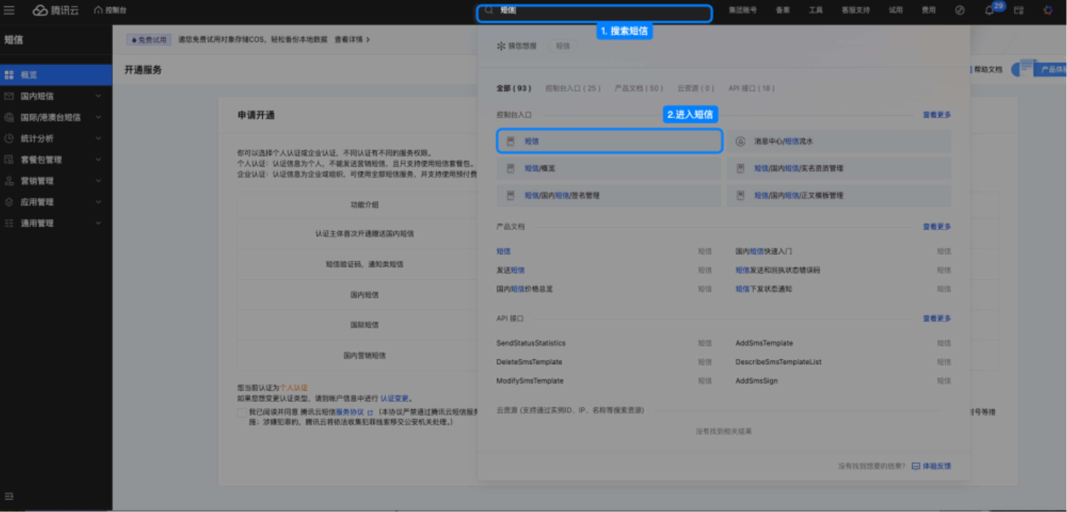The width and height of the screenshot is (1067, 512).
Task: Click the 概览 overview sidebar icon
Action: pyautogui.click(x=9, y=75)
